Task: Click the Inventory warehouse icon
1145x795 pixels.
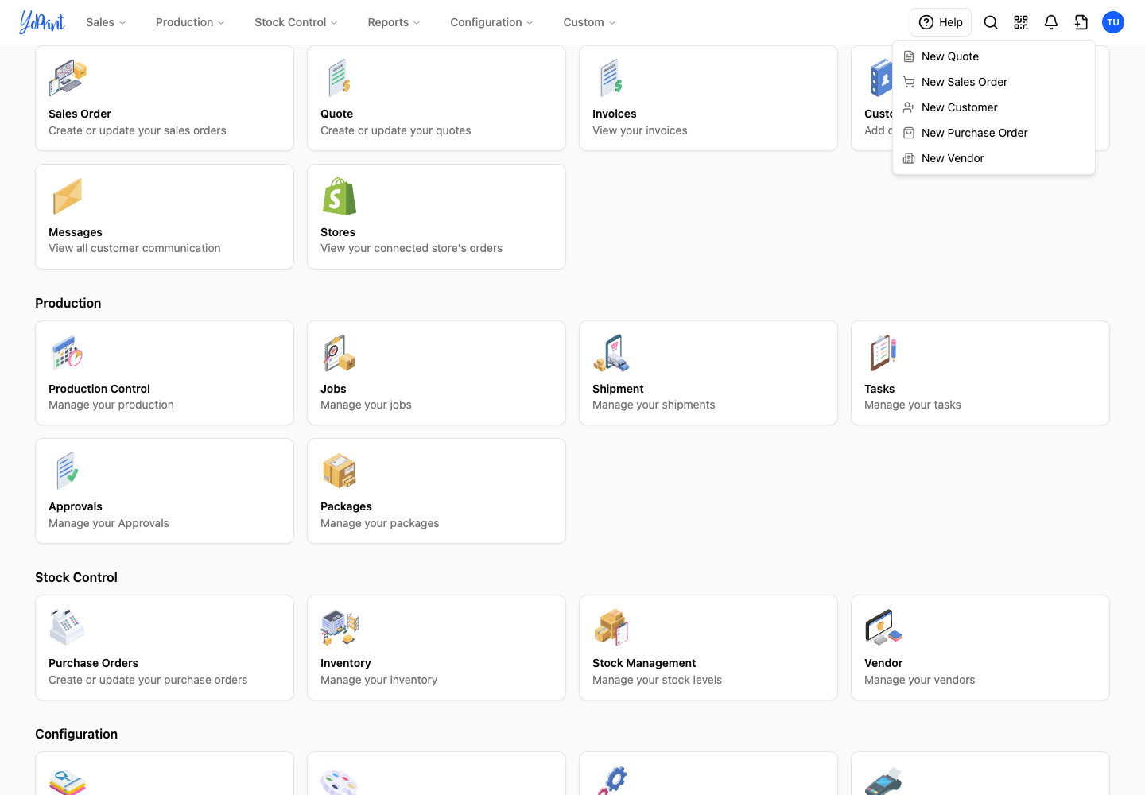Action: click(x=340, y=627)
